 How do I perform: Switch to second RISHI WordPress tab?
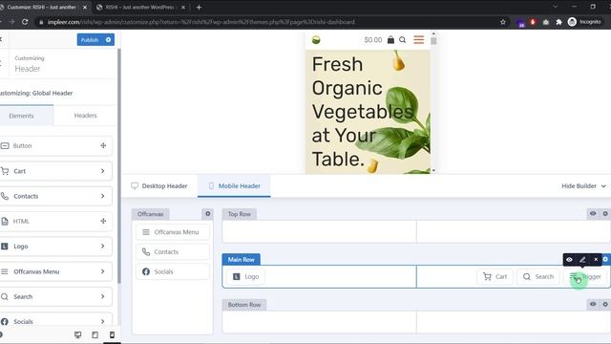click(x=139, y=7)
